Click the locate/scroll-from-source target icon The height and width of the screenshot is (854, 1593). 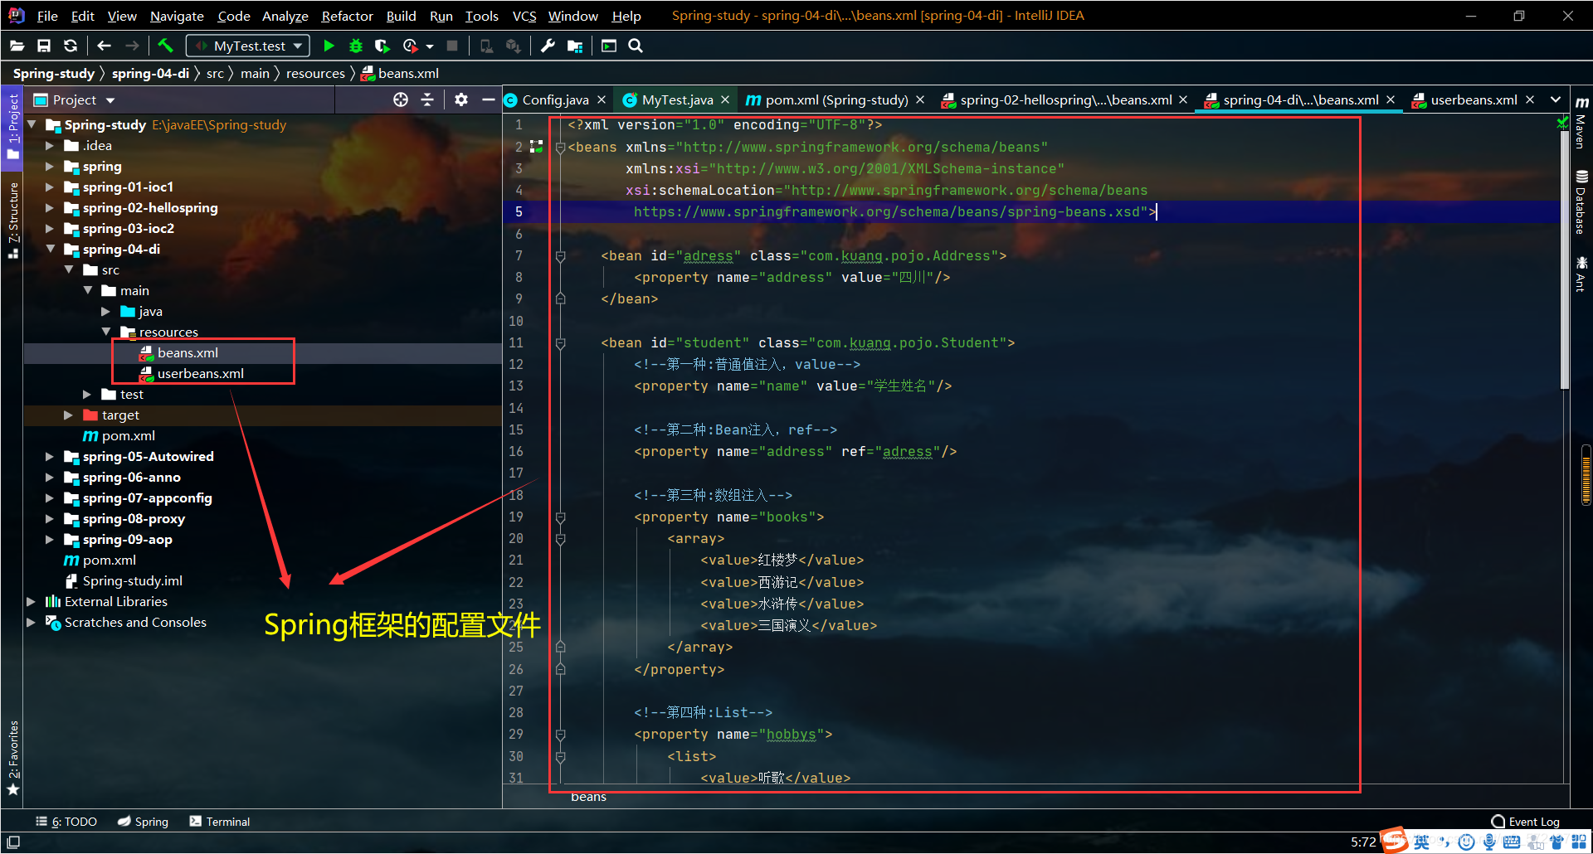click(x=401, y=99)
